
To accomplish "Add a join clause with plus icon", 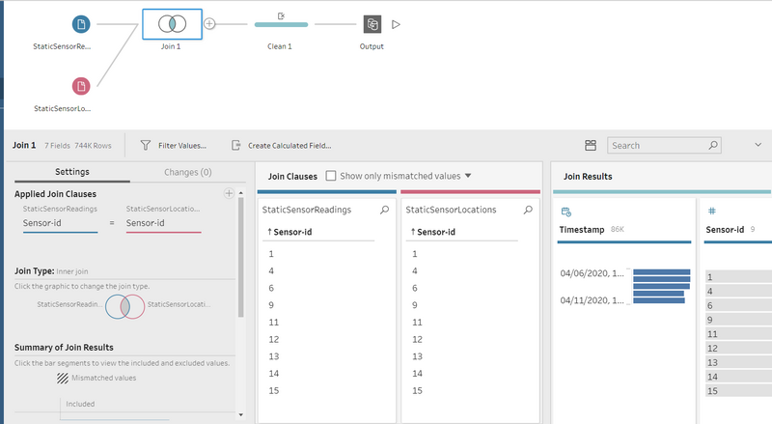I will [x=229, y=194].
